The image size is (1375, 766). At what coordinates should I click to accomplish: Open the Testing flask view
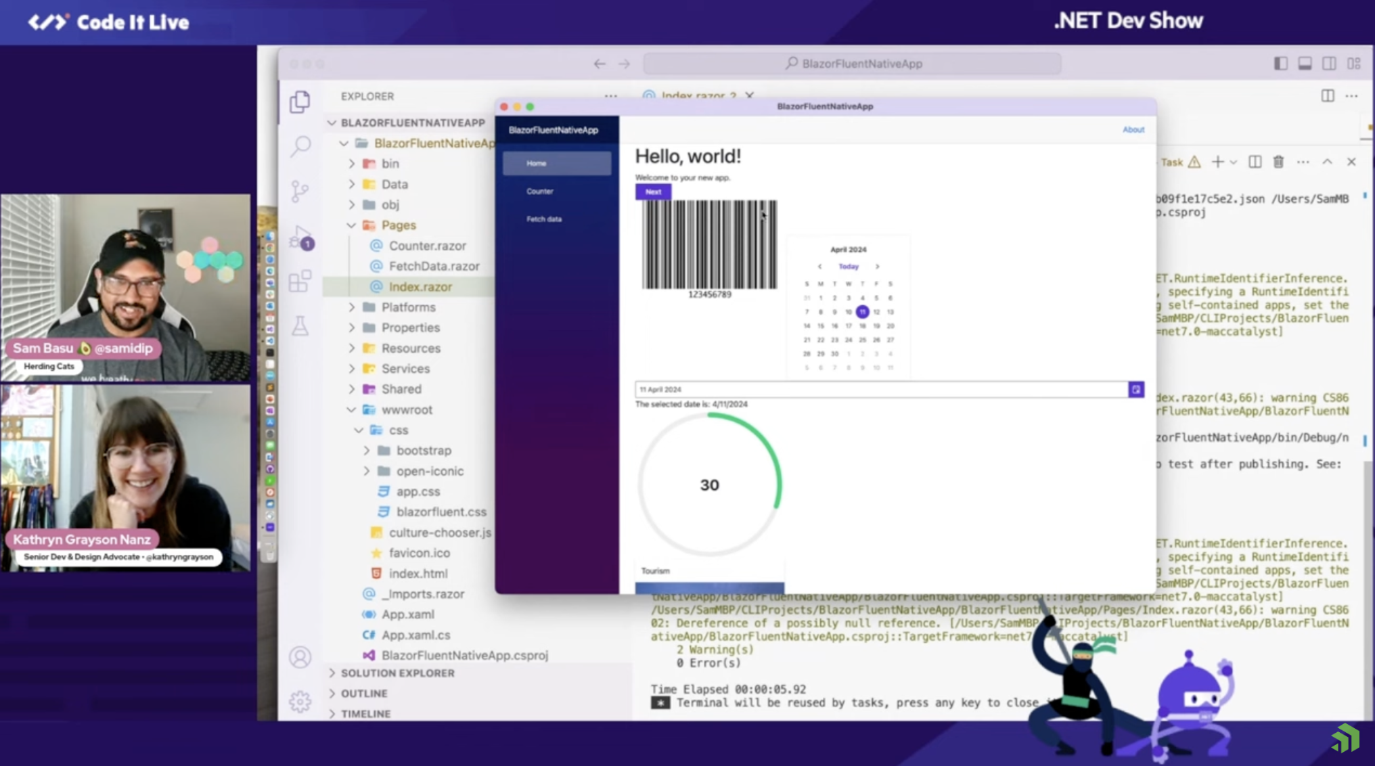300,326
